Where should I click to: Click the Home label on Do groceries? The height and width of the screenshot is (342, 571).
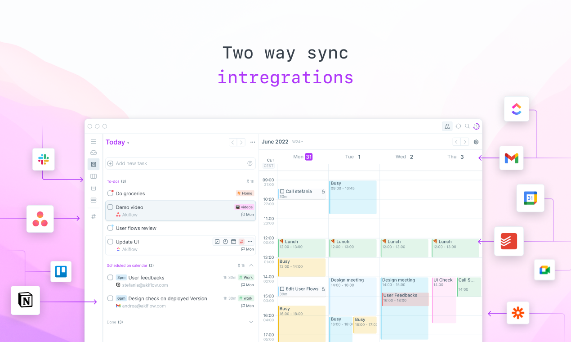(x=245, y=193)
